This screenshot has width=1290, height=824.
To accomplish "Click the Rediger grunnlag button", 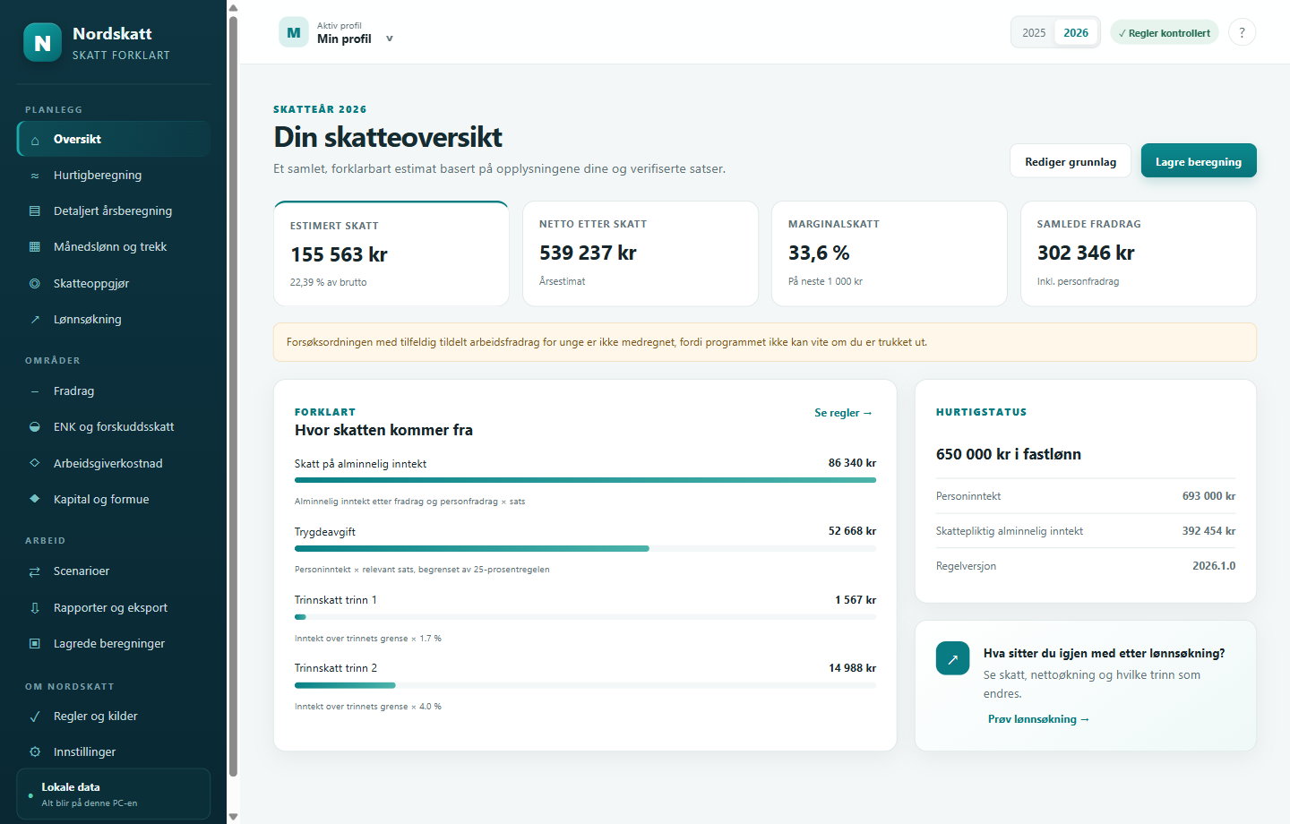I will (1071, 161).
